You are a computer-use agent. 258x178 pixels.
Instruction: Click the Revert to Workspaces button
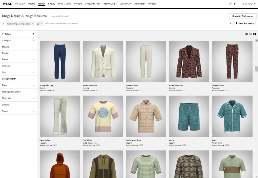pyautogui.click(x=243, y=16)
